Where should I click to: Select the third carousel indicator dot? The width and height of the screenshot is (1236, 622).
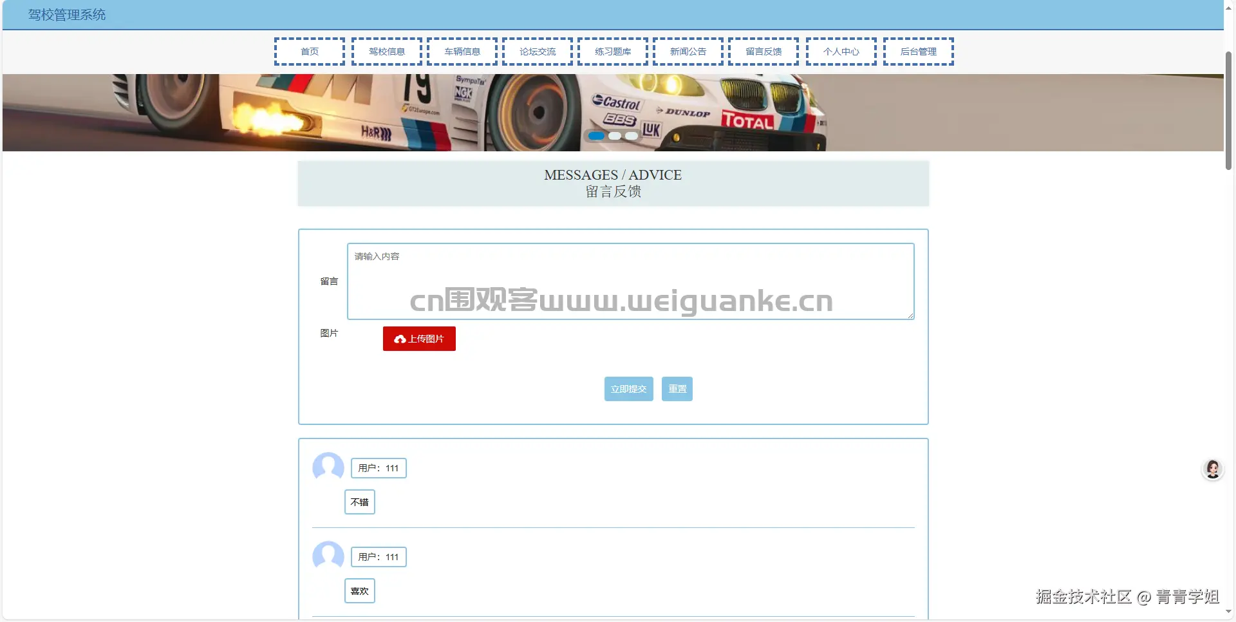632,136
